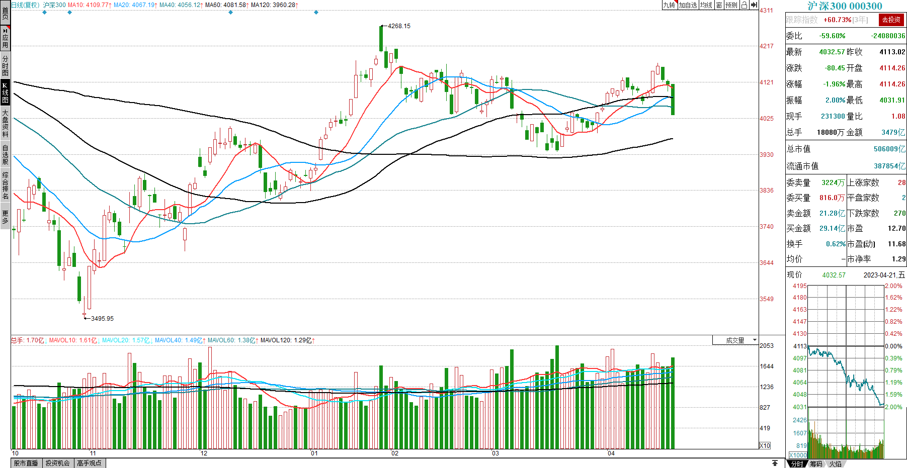Click the X10 scale marker

(x=765, y=446)
